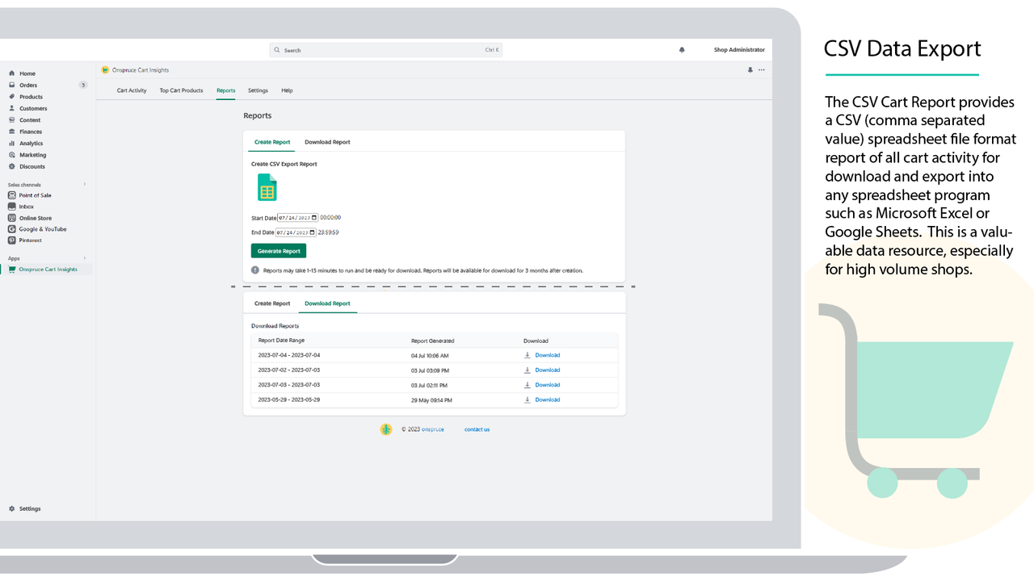Go to Products in the sidebar
The width and height of the screenshot is (1034, 581).
(31, 97)
